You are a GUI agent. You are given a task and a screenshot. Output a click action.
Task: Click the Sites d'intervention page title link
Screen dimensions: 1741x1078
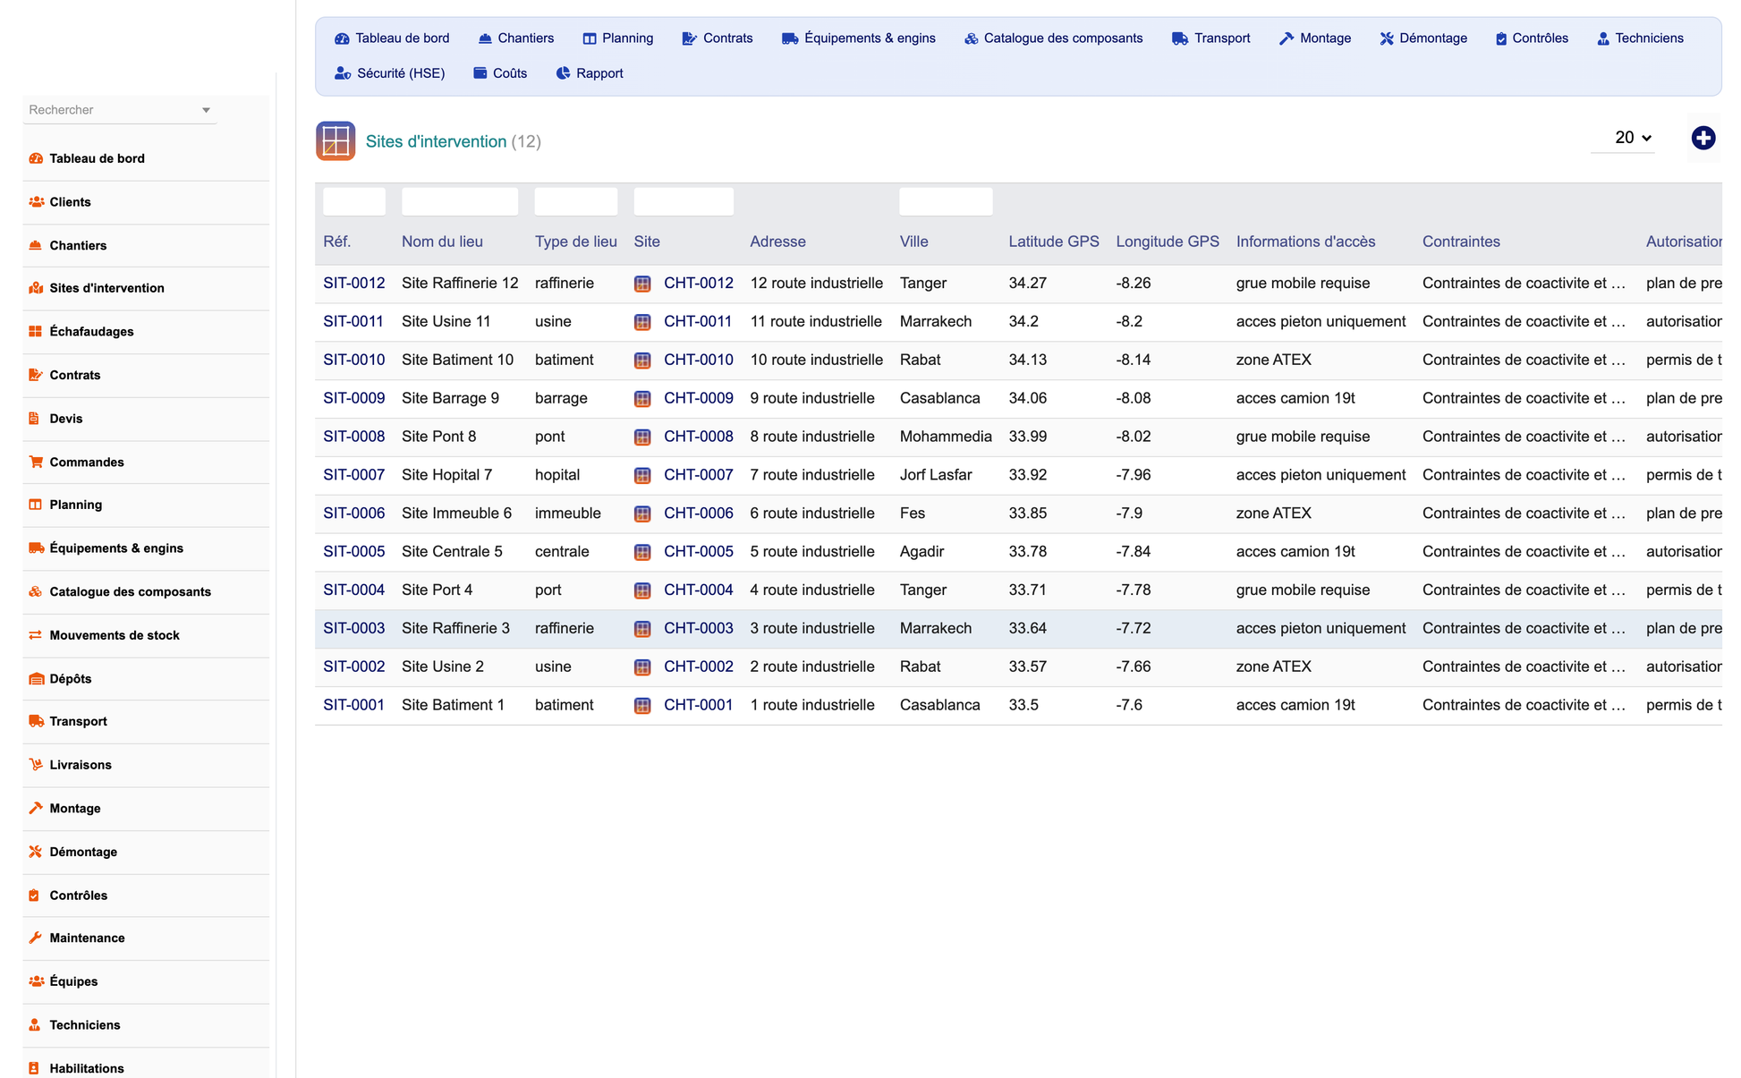coord(436,141)
